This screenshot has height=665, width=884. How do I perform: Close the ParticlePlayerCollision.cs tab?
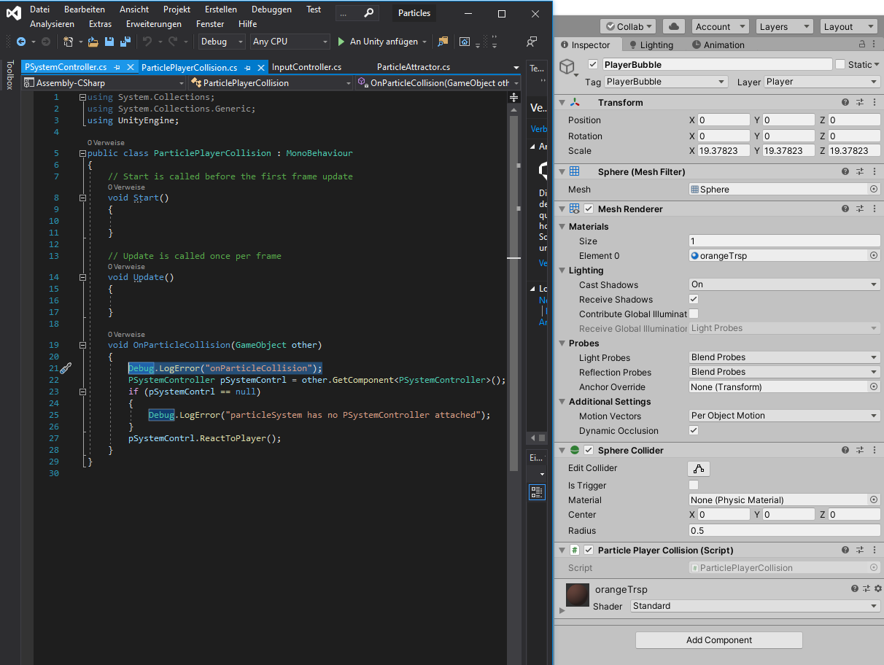[x=260, y=67]
